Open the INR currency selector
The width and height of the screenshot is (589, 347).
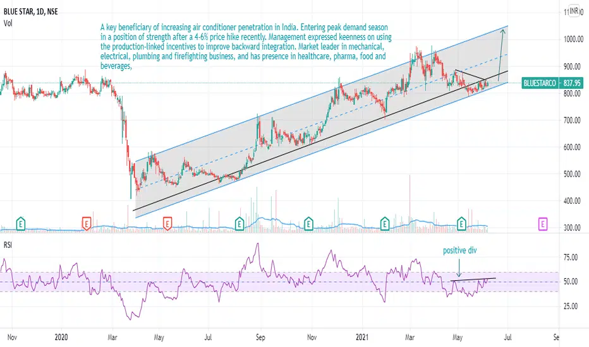pos(574,11)
